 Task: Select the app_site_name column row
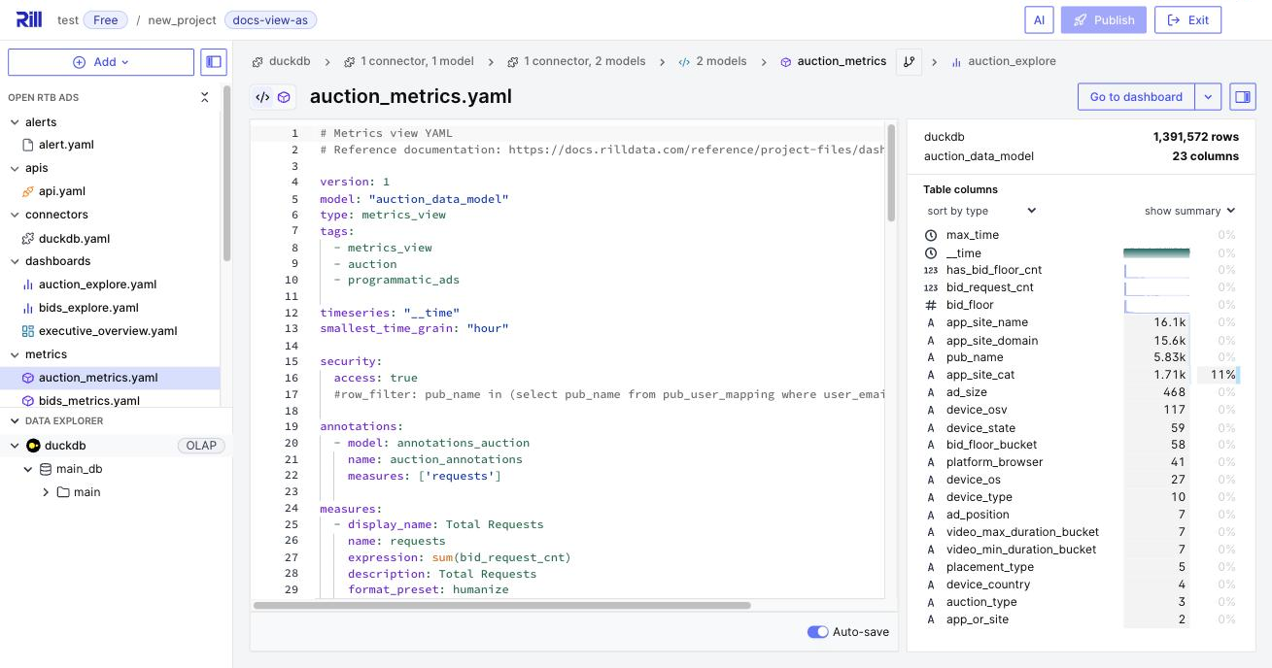1081,322
